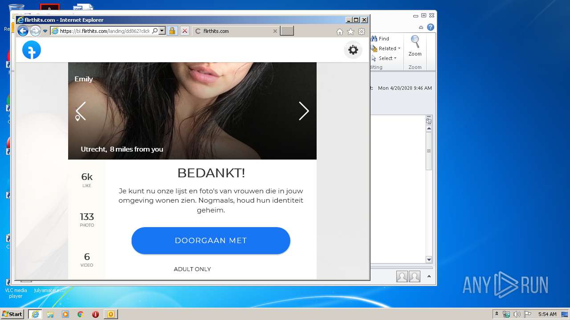Open the page settings gear icon
The height and width of the screenshot is (320, 570).
pos(353,50)
